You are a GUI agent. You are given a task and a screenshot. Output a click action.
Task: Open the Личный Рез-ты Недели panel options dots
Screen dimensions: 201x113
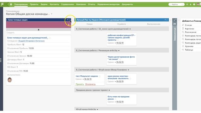pos(167,20)
